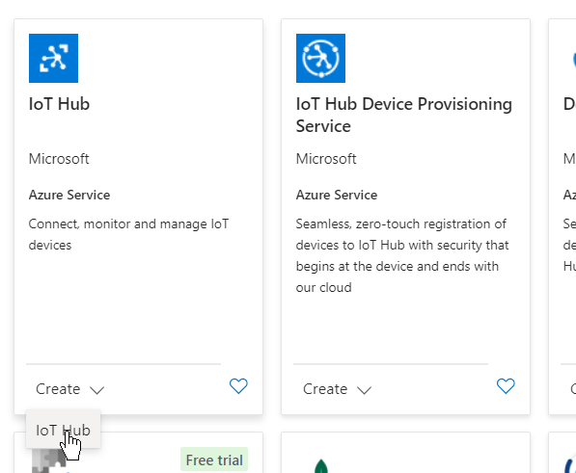Click Microsoft publisher under IoT Hub

[59, 159]
